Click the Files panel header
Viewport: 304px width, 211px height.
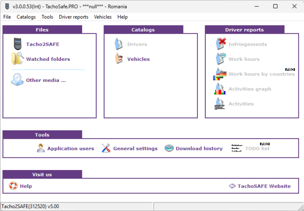(42, 29)
